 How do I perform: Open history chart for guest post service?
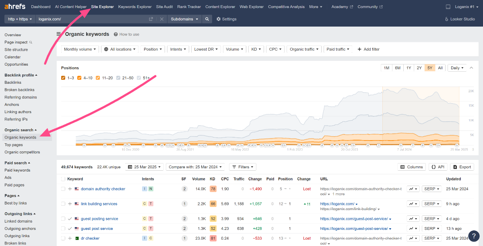[413, 229]
